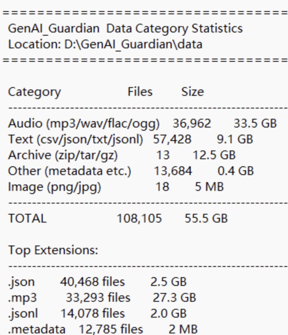Click the 55.5 GB total size

click(206, 218)
